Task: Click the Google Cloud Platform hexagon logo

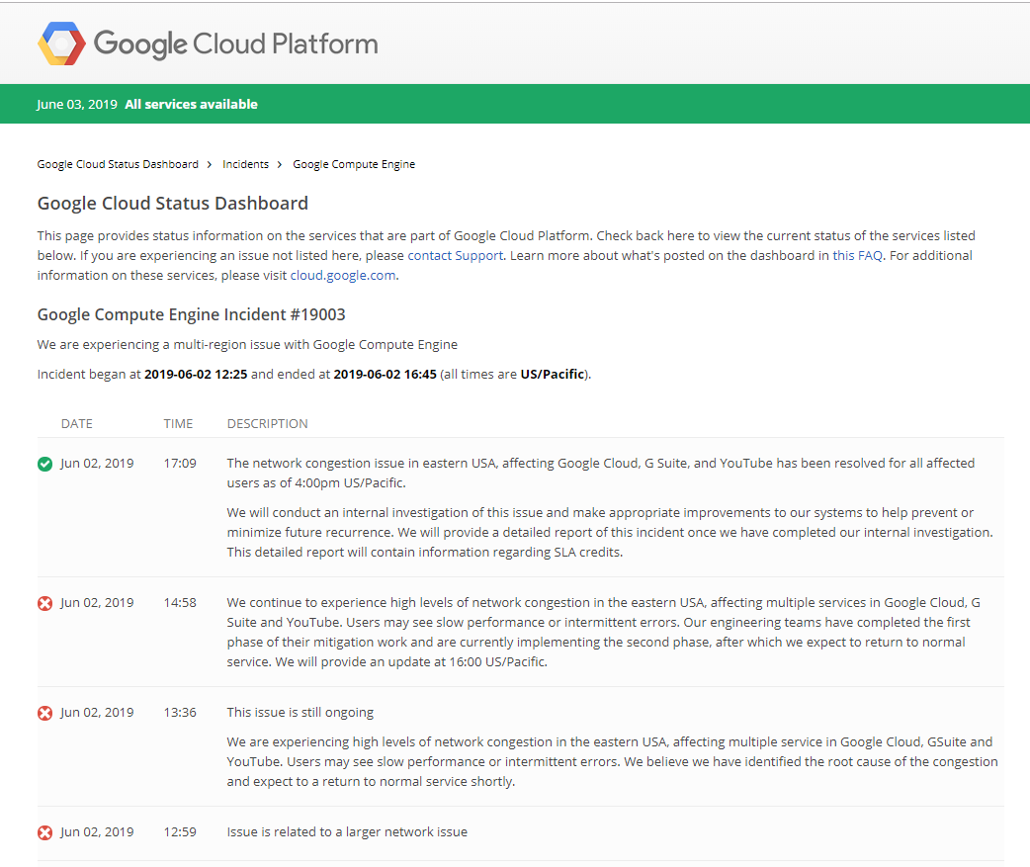Action: (61, 43)
